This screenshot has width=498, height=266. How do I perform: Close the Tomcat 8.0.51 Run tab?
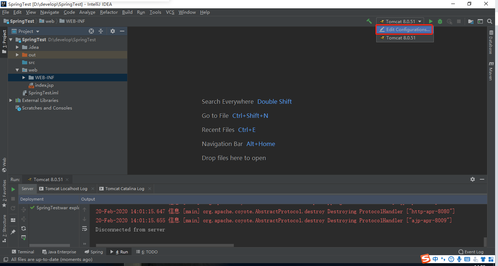click(67, 179)
